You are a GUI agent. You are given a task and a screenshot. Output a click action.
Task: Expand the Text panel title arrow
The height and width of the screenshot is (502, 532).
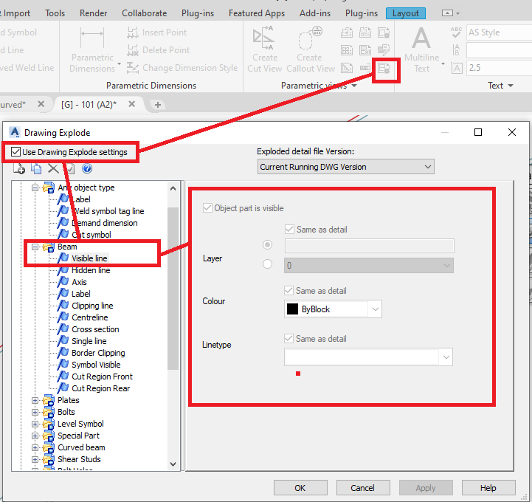coord(511,86)
